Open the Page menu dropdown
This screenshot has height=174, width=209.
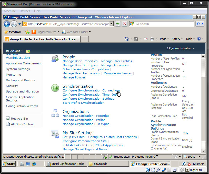pos(164,39)
